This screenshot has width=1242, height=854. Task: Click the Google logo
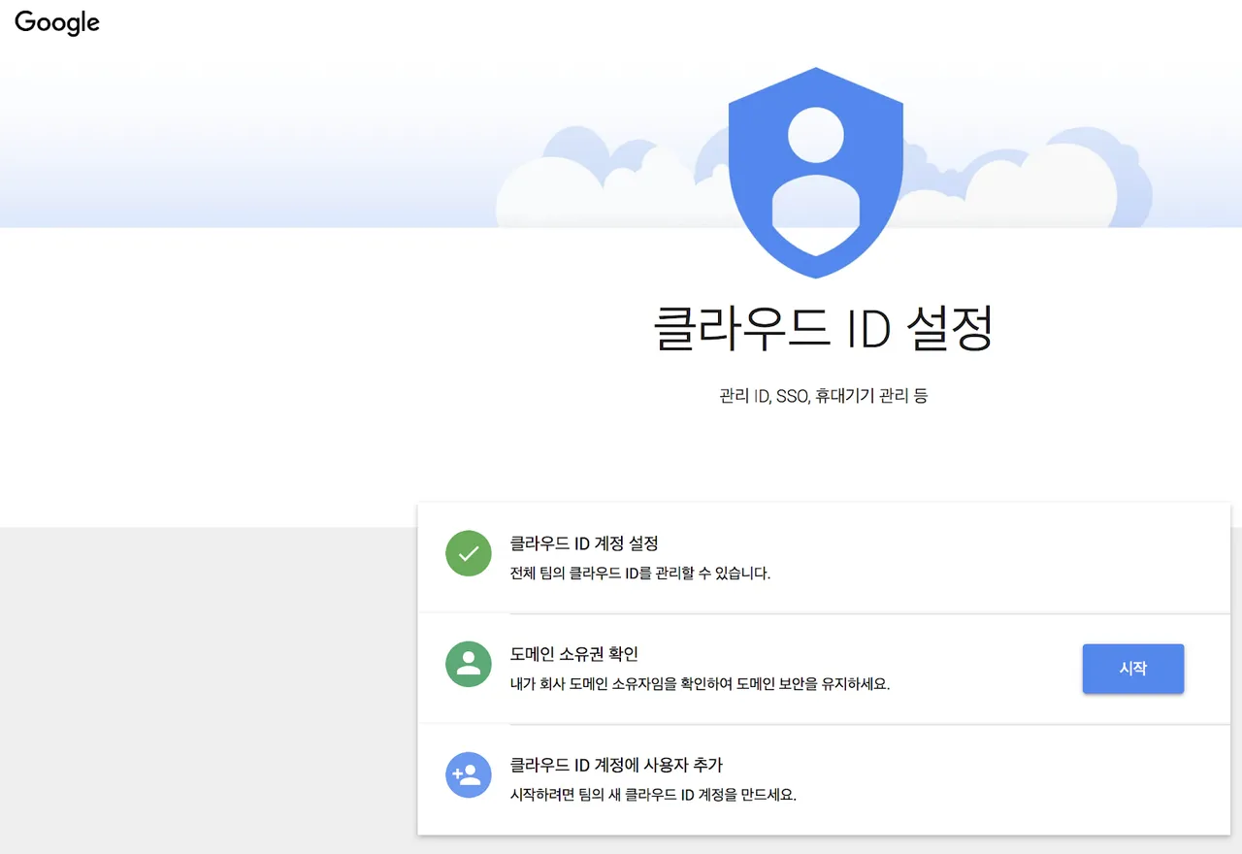57,22
